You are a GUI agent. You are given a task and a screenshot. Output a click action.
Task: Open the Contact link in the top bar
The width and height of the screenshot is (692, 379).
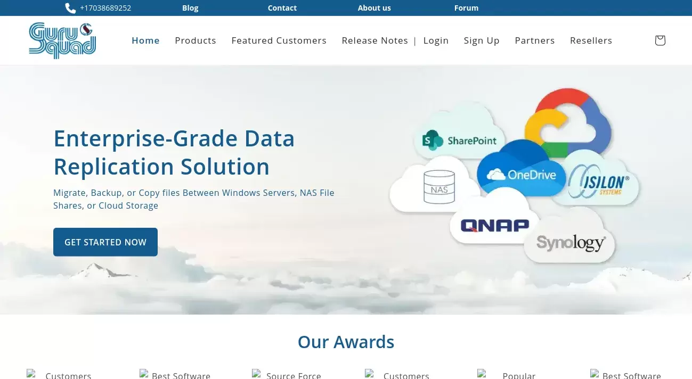pyautogui.click(x=282, y=8)
